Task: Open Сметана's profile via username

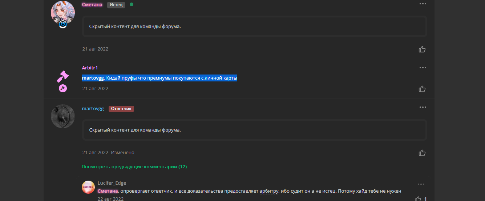Action: [92, 5]
